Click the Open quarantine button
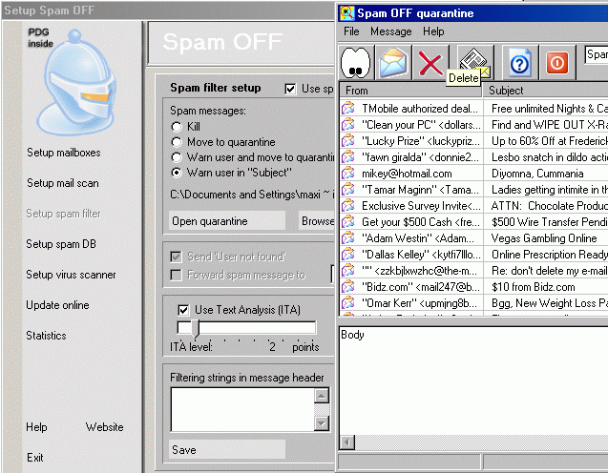Screen dimensions: 608x473 227,221
